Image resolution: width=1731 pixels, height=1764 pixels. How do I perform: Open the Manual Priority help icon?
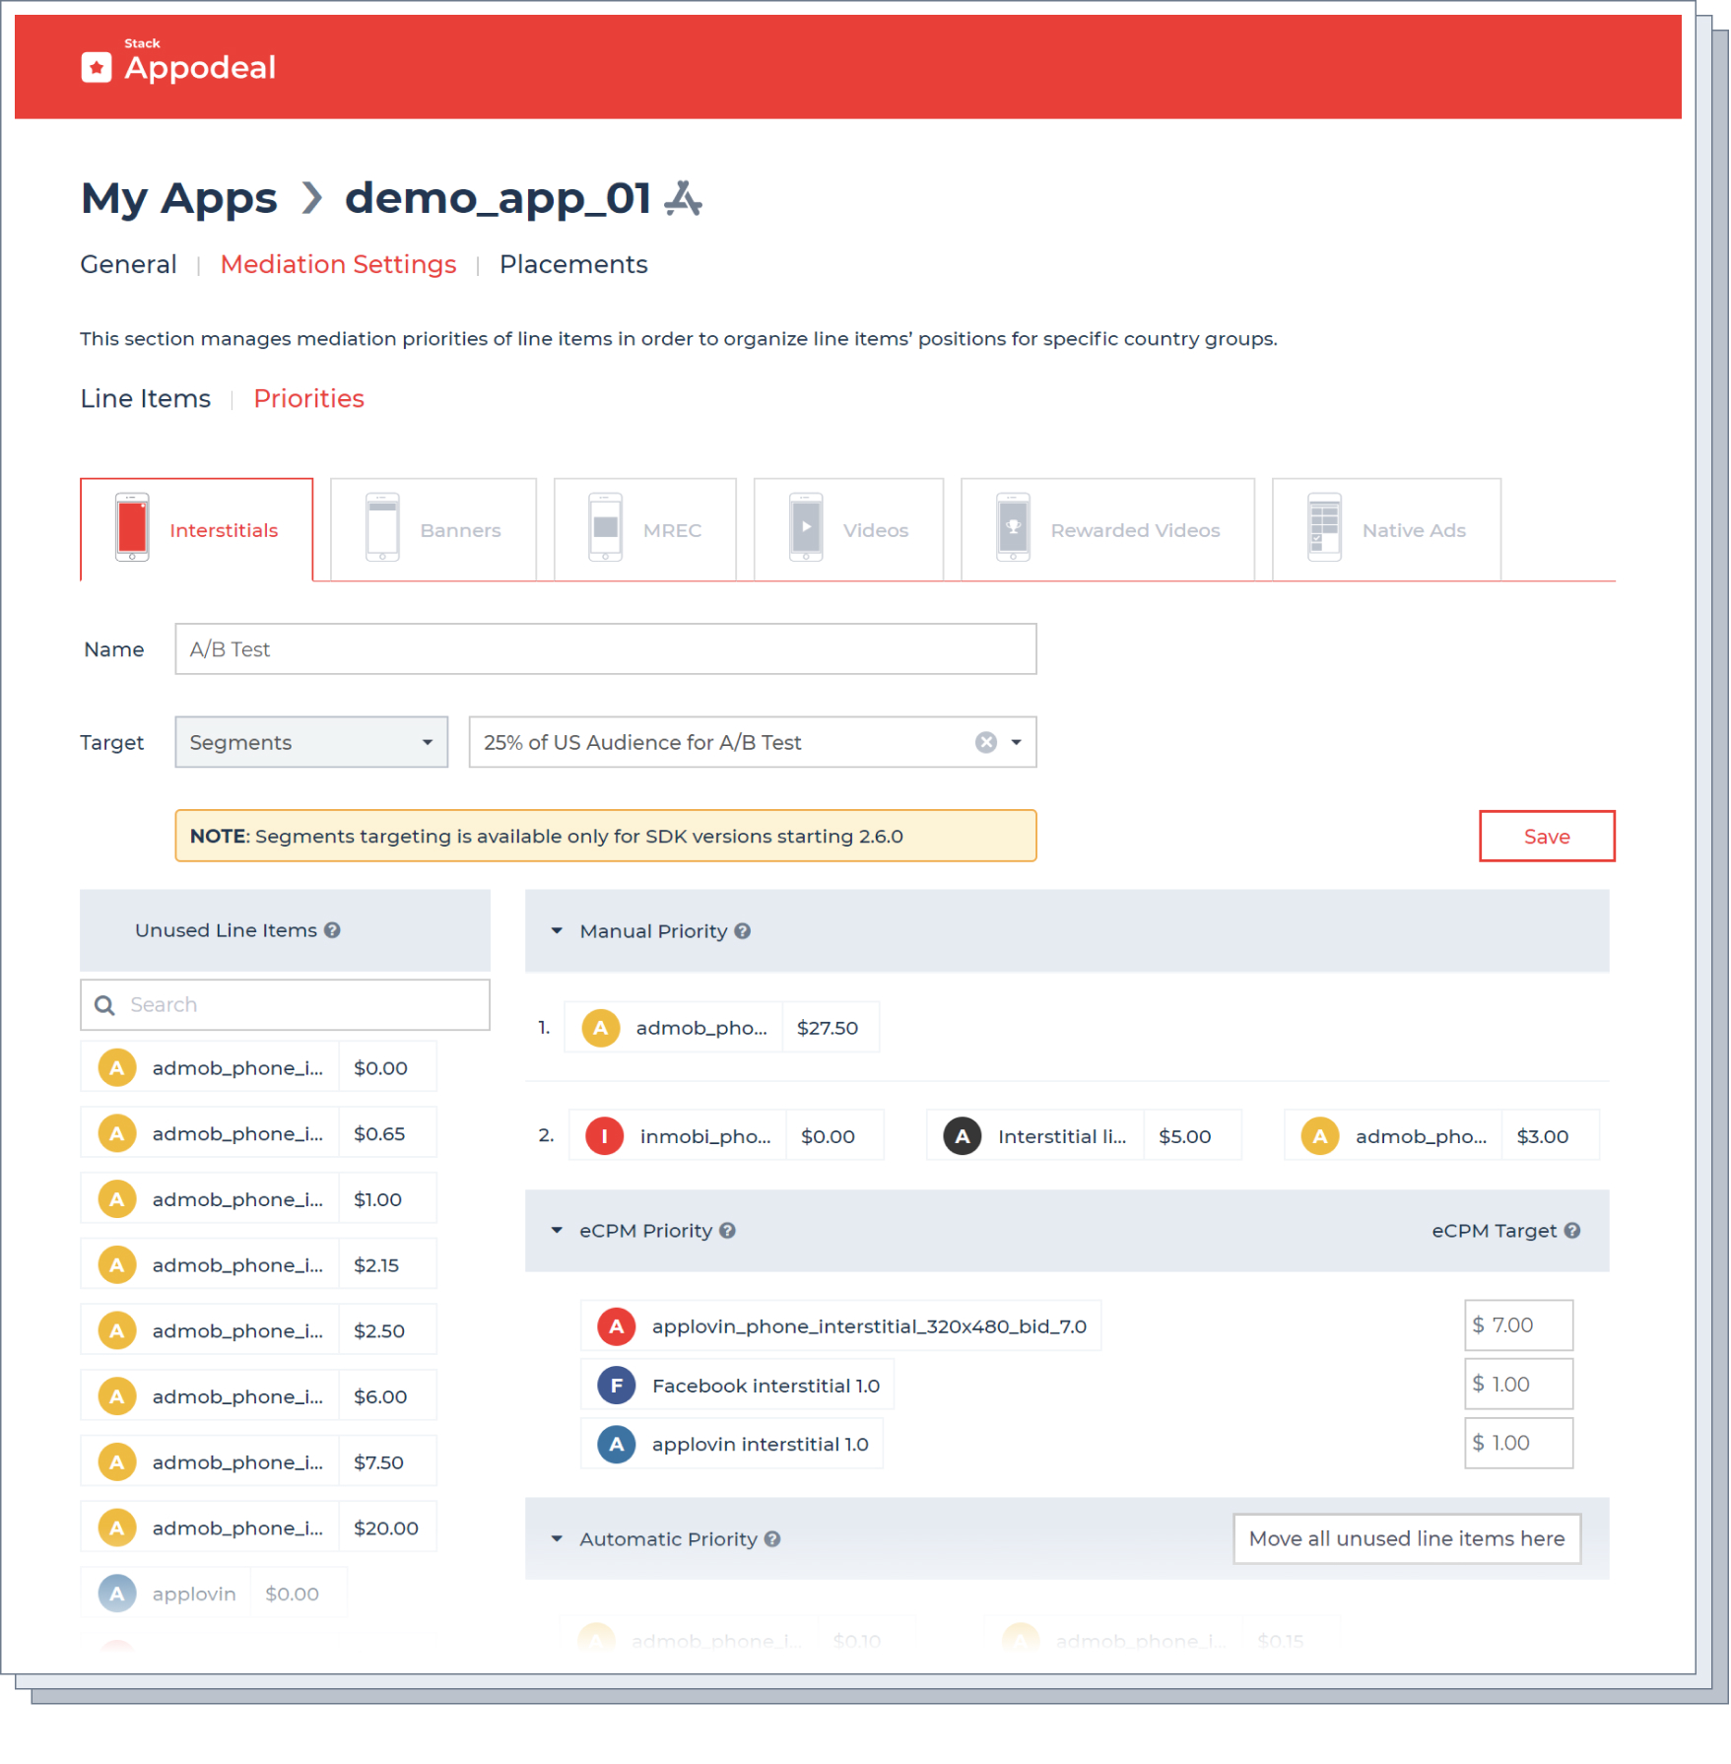coord(743,931)
